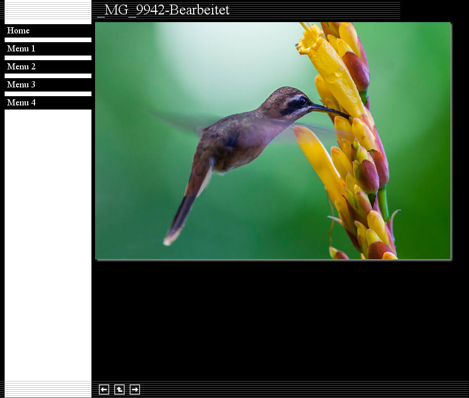The image size is (469, 398).
Task: Open Menu 4 in the sidebar
Action: coord(21,103)
